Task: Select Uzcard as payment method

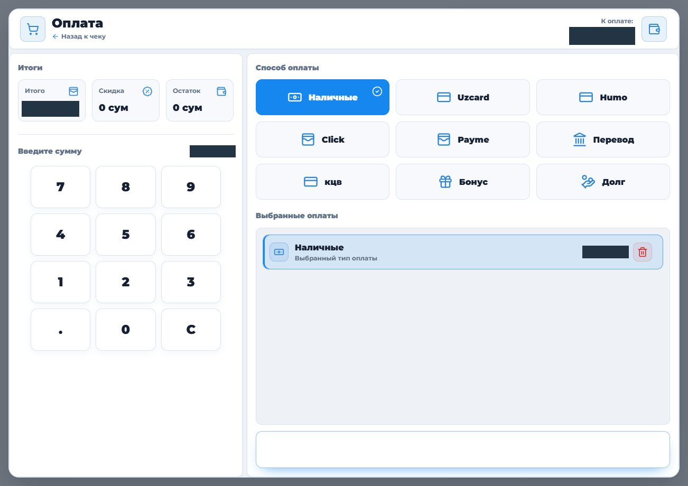Action: [x=462, y=97]
